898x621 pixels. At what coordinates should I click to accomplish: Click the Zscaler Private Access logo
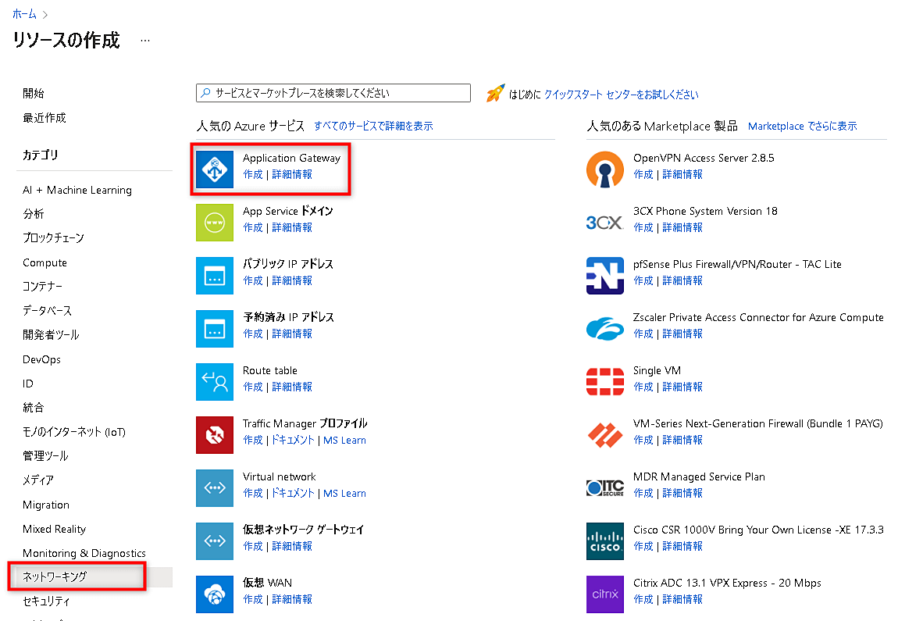point(604,329)
